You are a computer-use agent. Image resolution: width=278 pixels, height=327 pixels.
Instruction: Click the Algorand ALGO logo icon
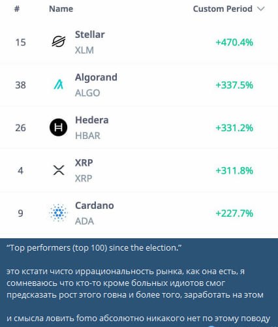tap(59, 84)
